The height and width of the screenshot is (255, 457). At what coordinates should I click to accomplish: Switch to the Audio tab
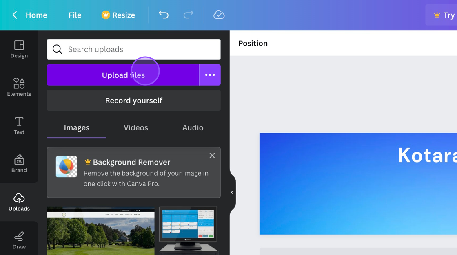pos(193,128)
